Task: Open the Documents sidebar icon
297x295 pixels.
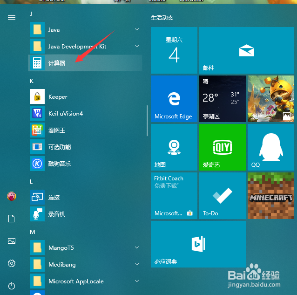Action: (x=12, y=219)
